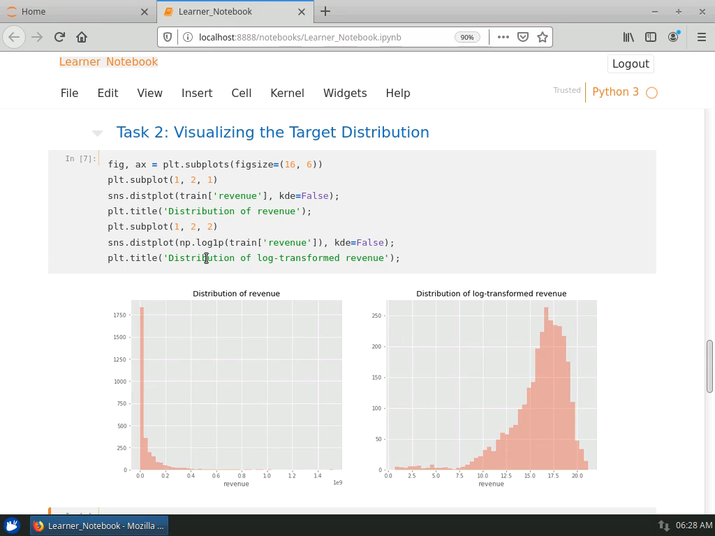This screenshot has width=715, height=536.
Task: Click the Trusted notebook indicator
Action: (x=567, y=90)
